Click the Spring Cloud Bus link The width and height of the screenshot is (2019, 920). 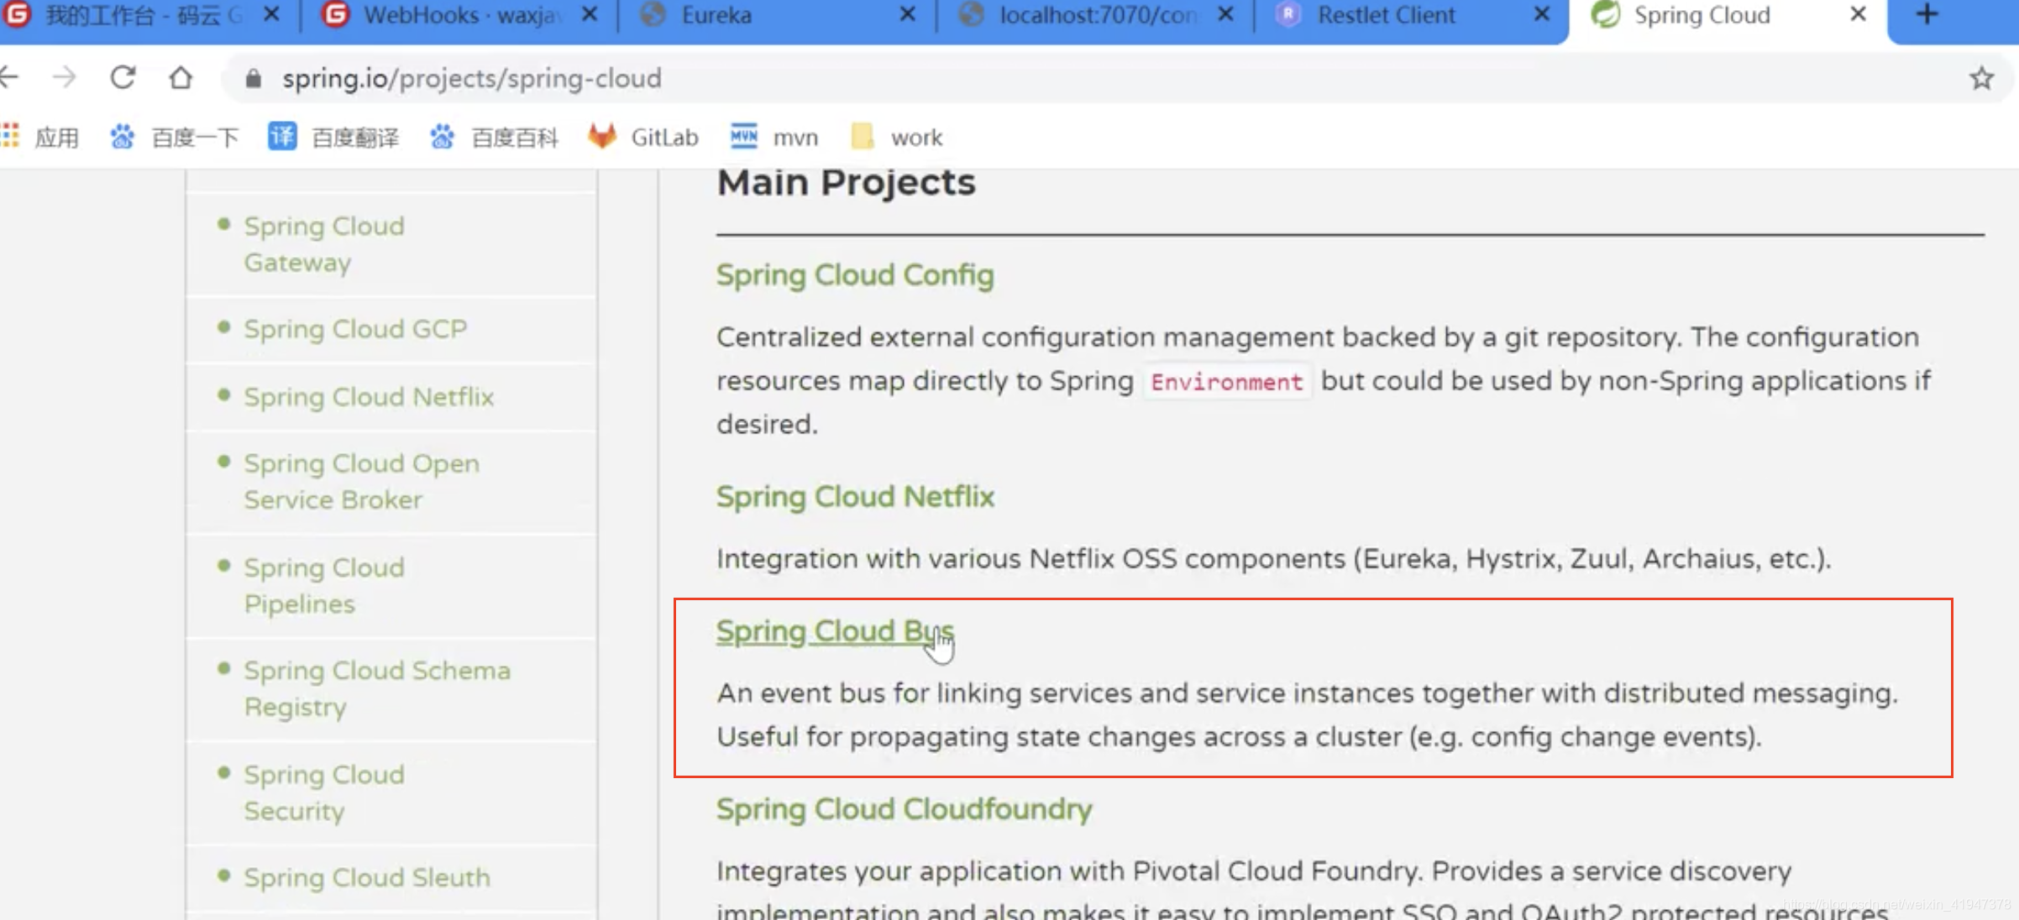tap(834, 630)
